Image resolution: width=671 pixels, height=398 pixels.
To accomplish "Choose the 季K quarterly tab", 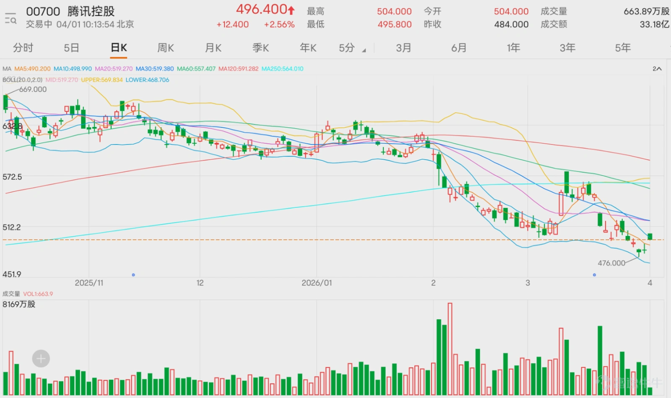I will click(x=260, y=48).
